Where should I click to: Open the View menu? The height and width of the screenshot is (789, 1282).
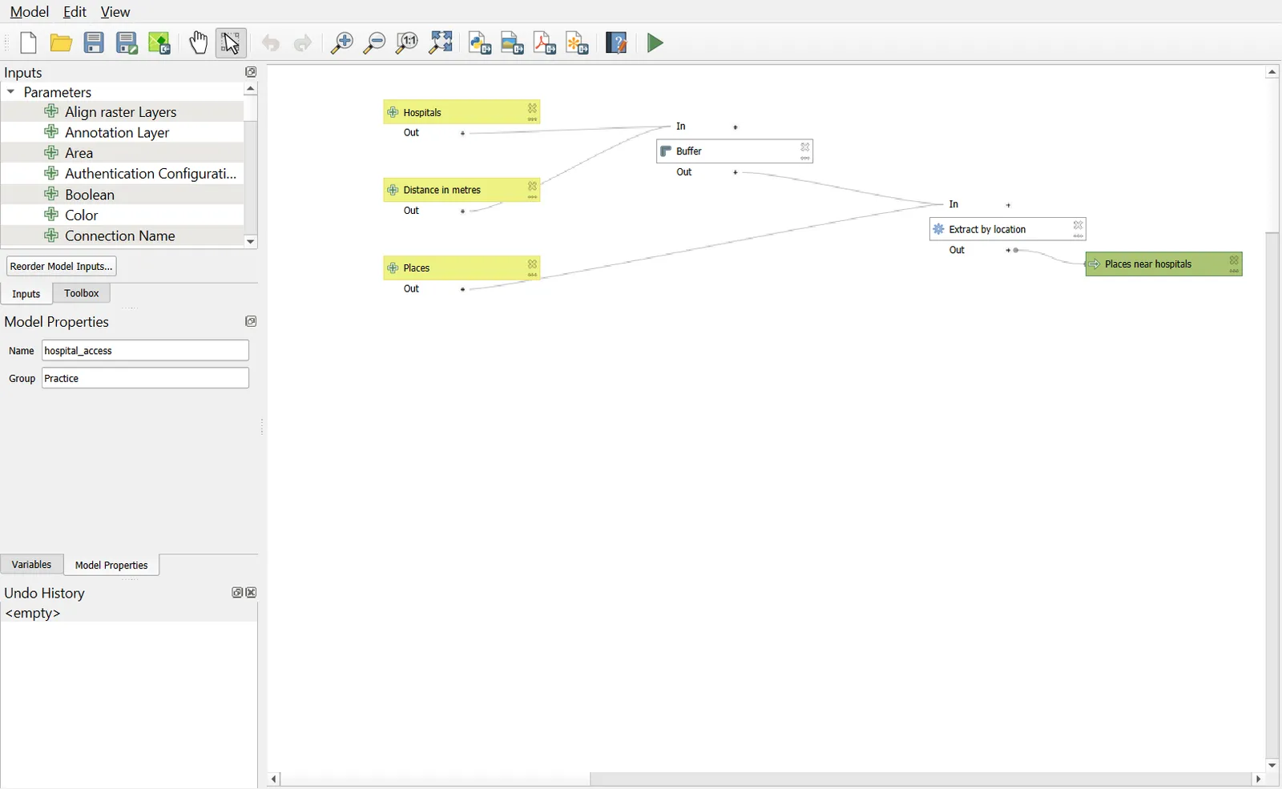pyautogui.click(x=115, y=12)
